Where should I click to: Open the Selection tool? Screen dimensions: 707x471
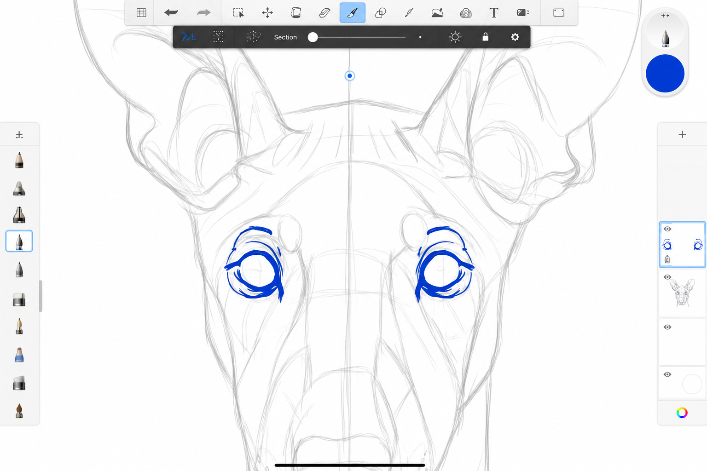[x=238, y=13]
